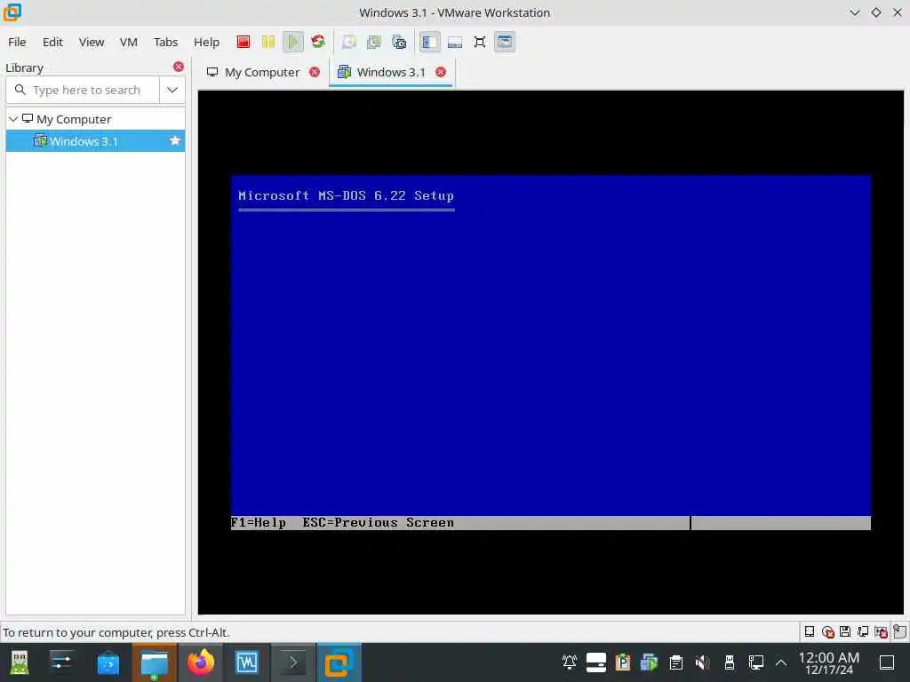This screenshot has height=682, width=910.
Task: Revert VM to snapshot toolbar icon
Action: click(x=374, y=42)
